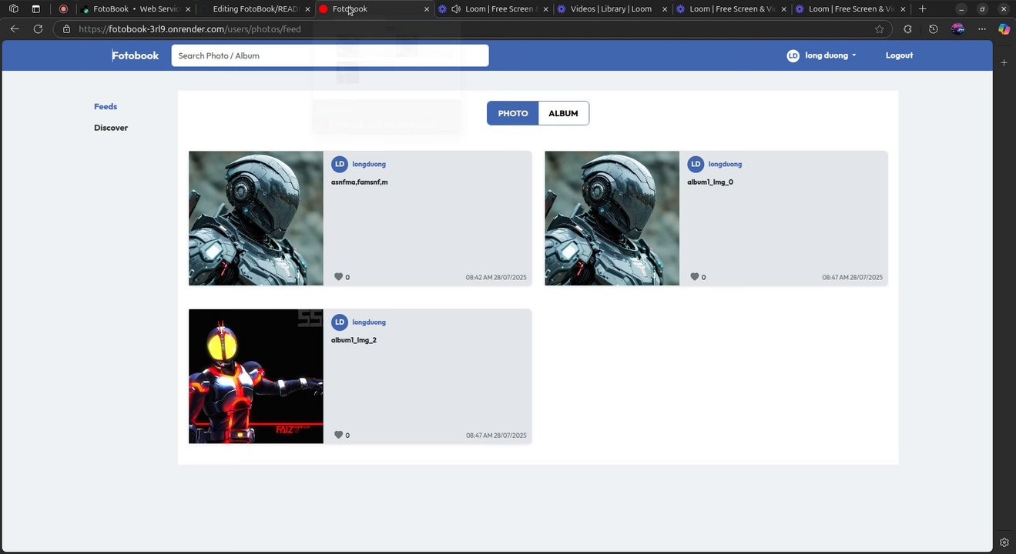
Task: Close the Videos | Library | Loom tab
Action: (665, 9)
